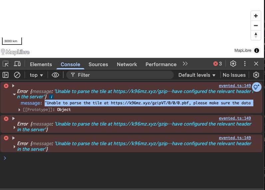Focus the console Filter field
This screenshot has width=265, height=190.
120,75
